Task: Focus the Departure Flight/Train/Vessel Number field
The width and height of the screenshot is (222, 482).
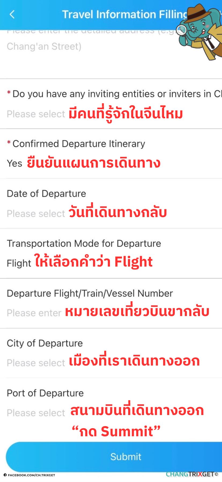Action: point(34,313)
